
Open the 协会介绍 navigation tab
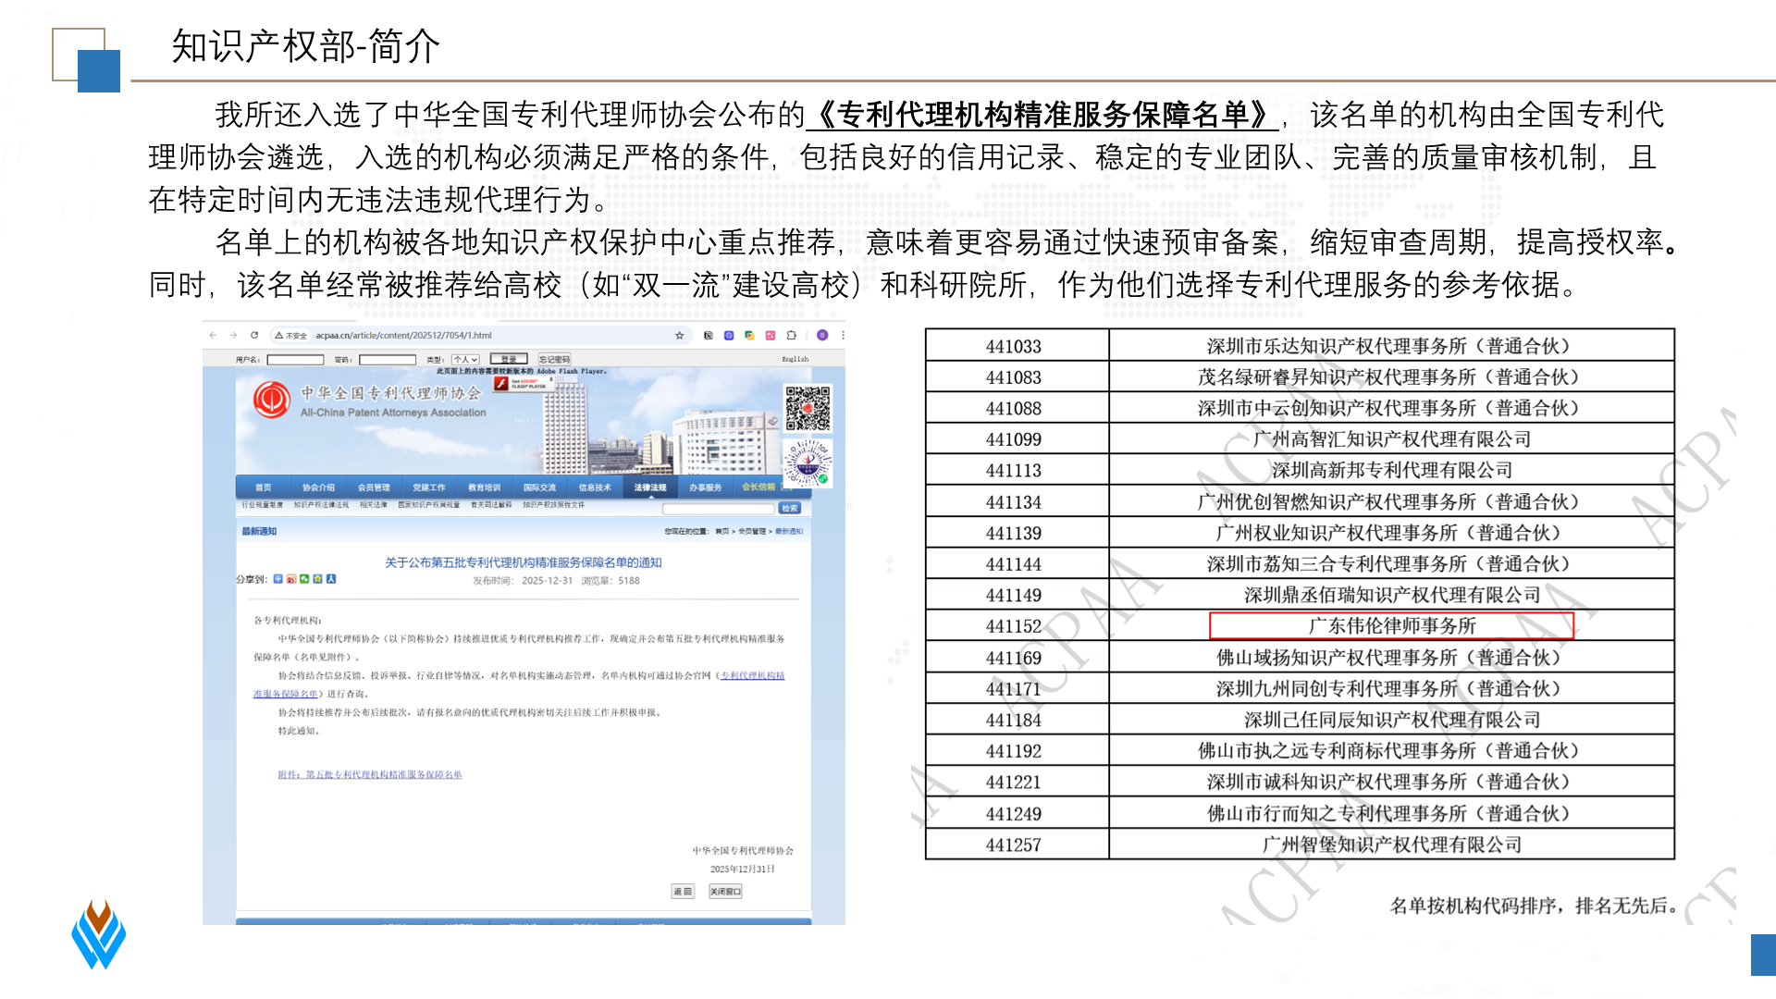coord(318,487)
